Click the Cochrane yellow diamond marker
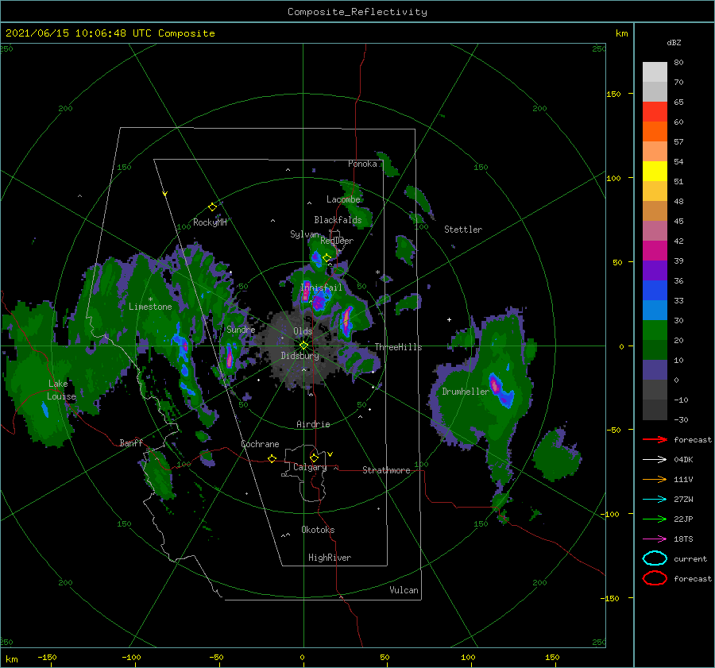Image resolution: width=715 pixels, height=668 pixels. [x=272, y=458]
